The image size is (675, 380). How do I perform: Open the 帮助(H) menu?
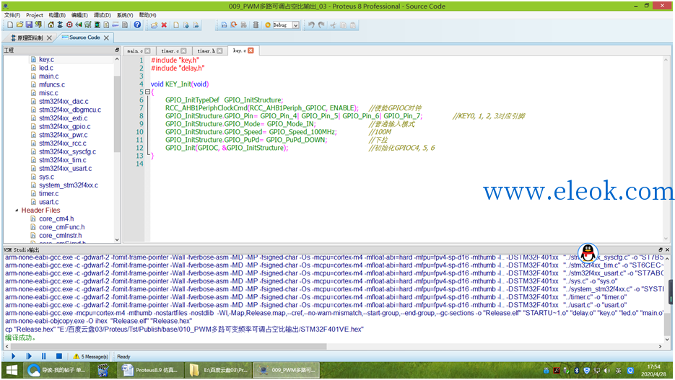(x=148, y=15)
